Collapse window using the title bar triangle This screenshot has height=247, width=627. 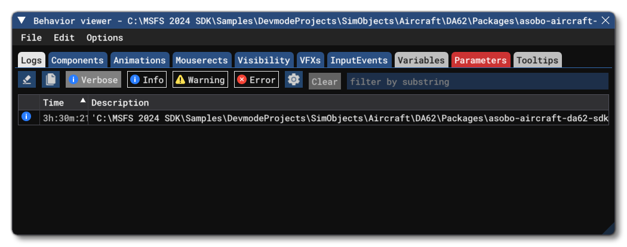22,21
